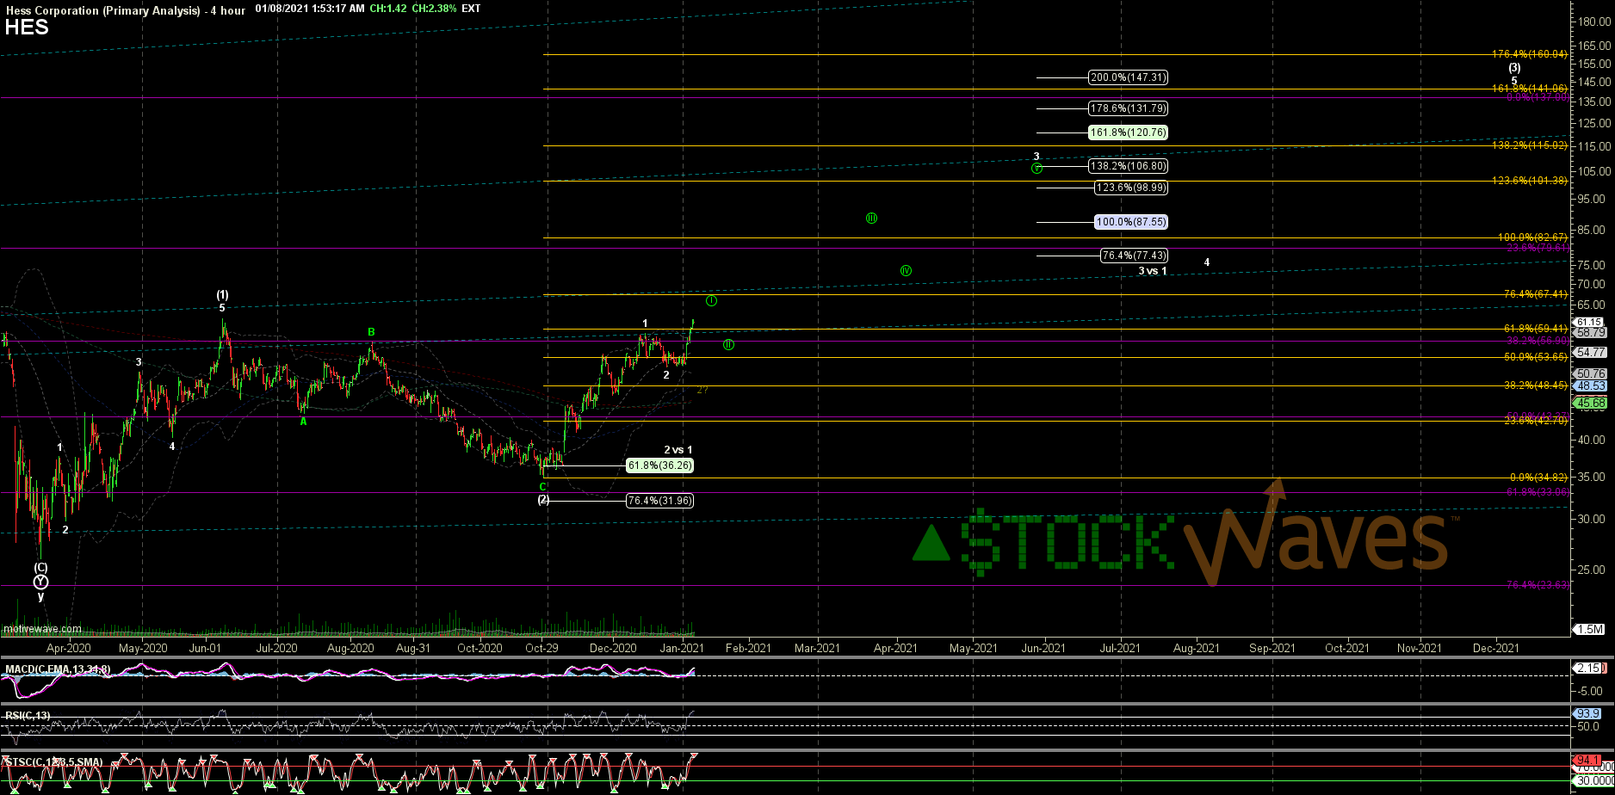Viewport: 1615px width, 795px height.
Task: Click the 76.4%(67.41) Fibonacci level text
Action: coord(1536,294)
